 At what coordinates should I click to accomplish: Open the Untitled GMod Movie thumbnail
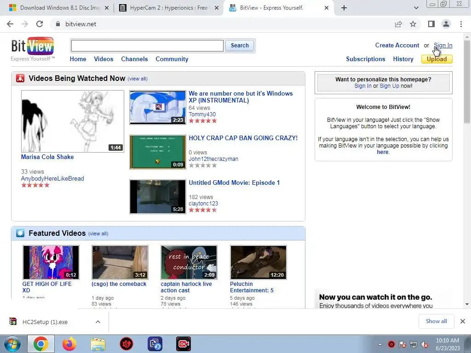158,197
